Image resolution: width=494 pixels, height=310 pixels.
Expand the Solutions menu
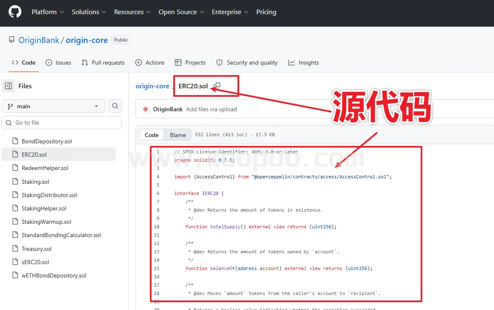(89, 12)
